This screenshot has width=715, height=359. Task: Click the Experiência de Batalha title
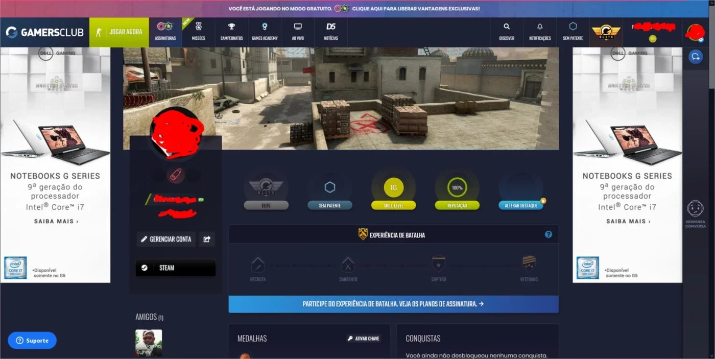tap(397, 235)
